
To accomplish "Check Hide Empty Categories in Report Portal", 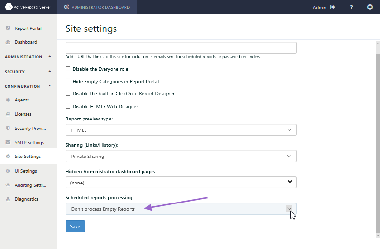I will (68, 81).
